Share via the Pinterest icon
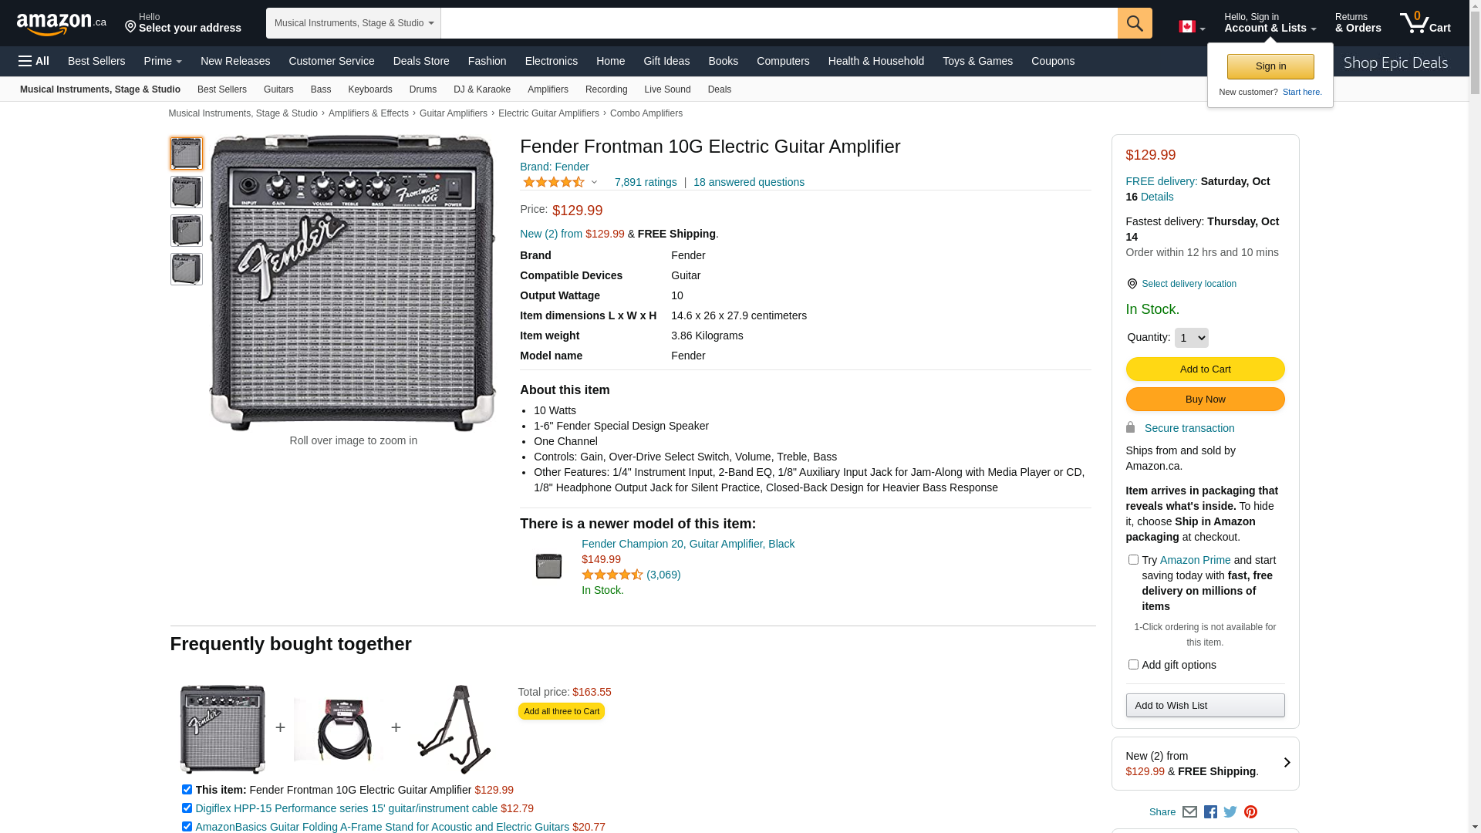The width and height of the screenshot is (1481, 833). click(x=1250, y=812)
